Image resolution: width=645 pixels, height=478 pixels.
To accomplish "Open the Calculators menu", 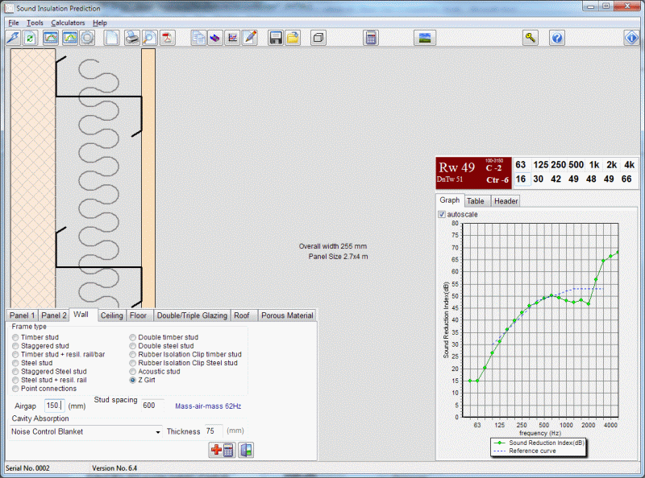I will tap(68, 23).
